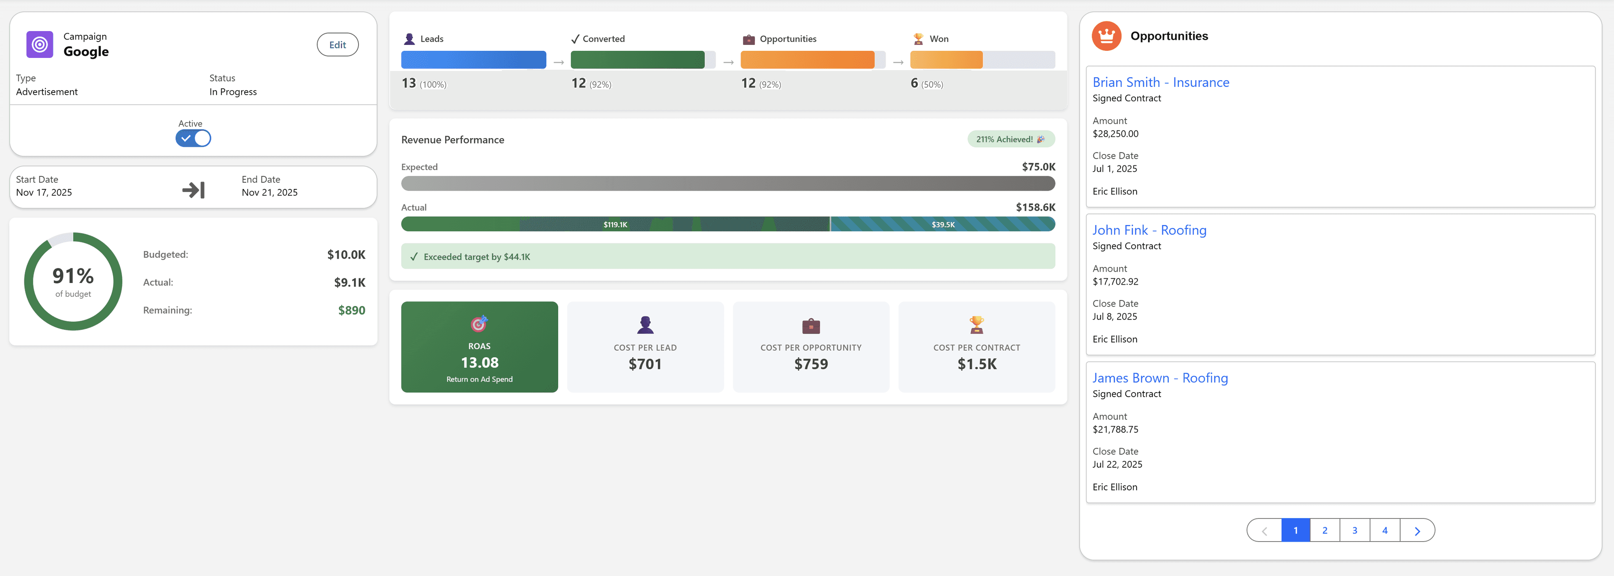The height and width of the screenshot is (576, 1614).
Task: Advance to next opportunities page with chevron
Action: pos(1418,530)
